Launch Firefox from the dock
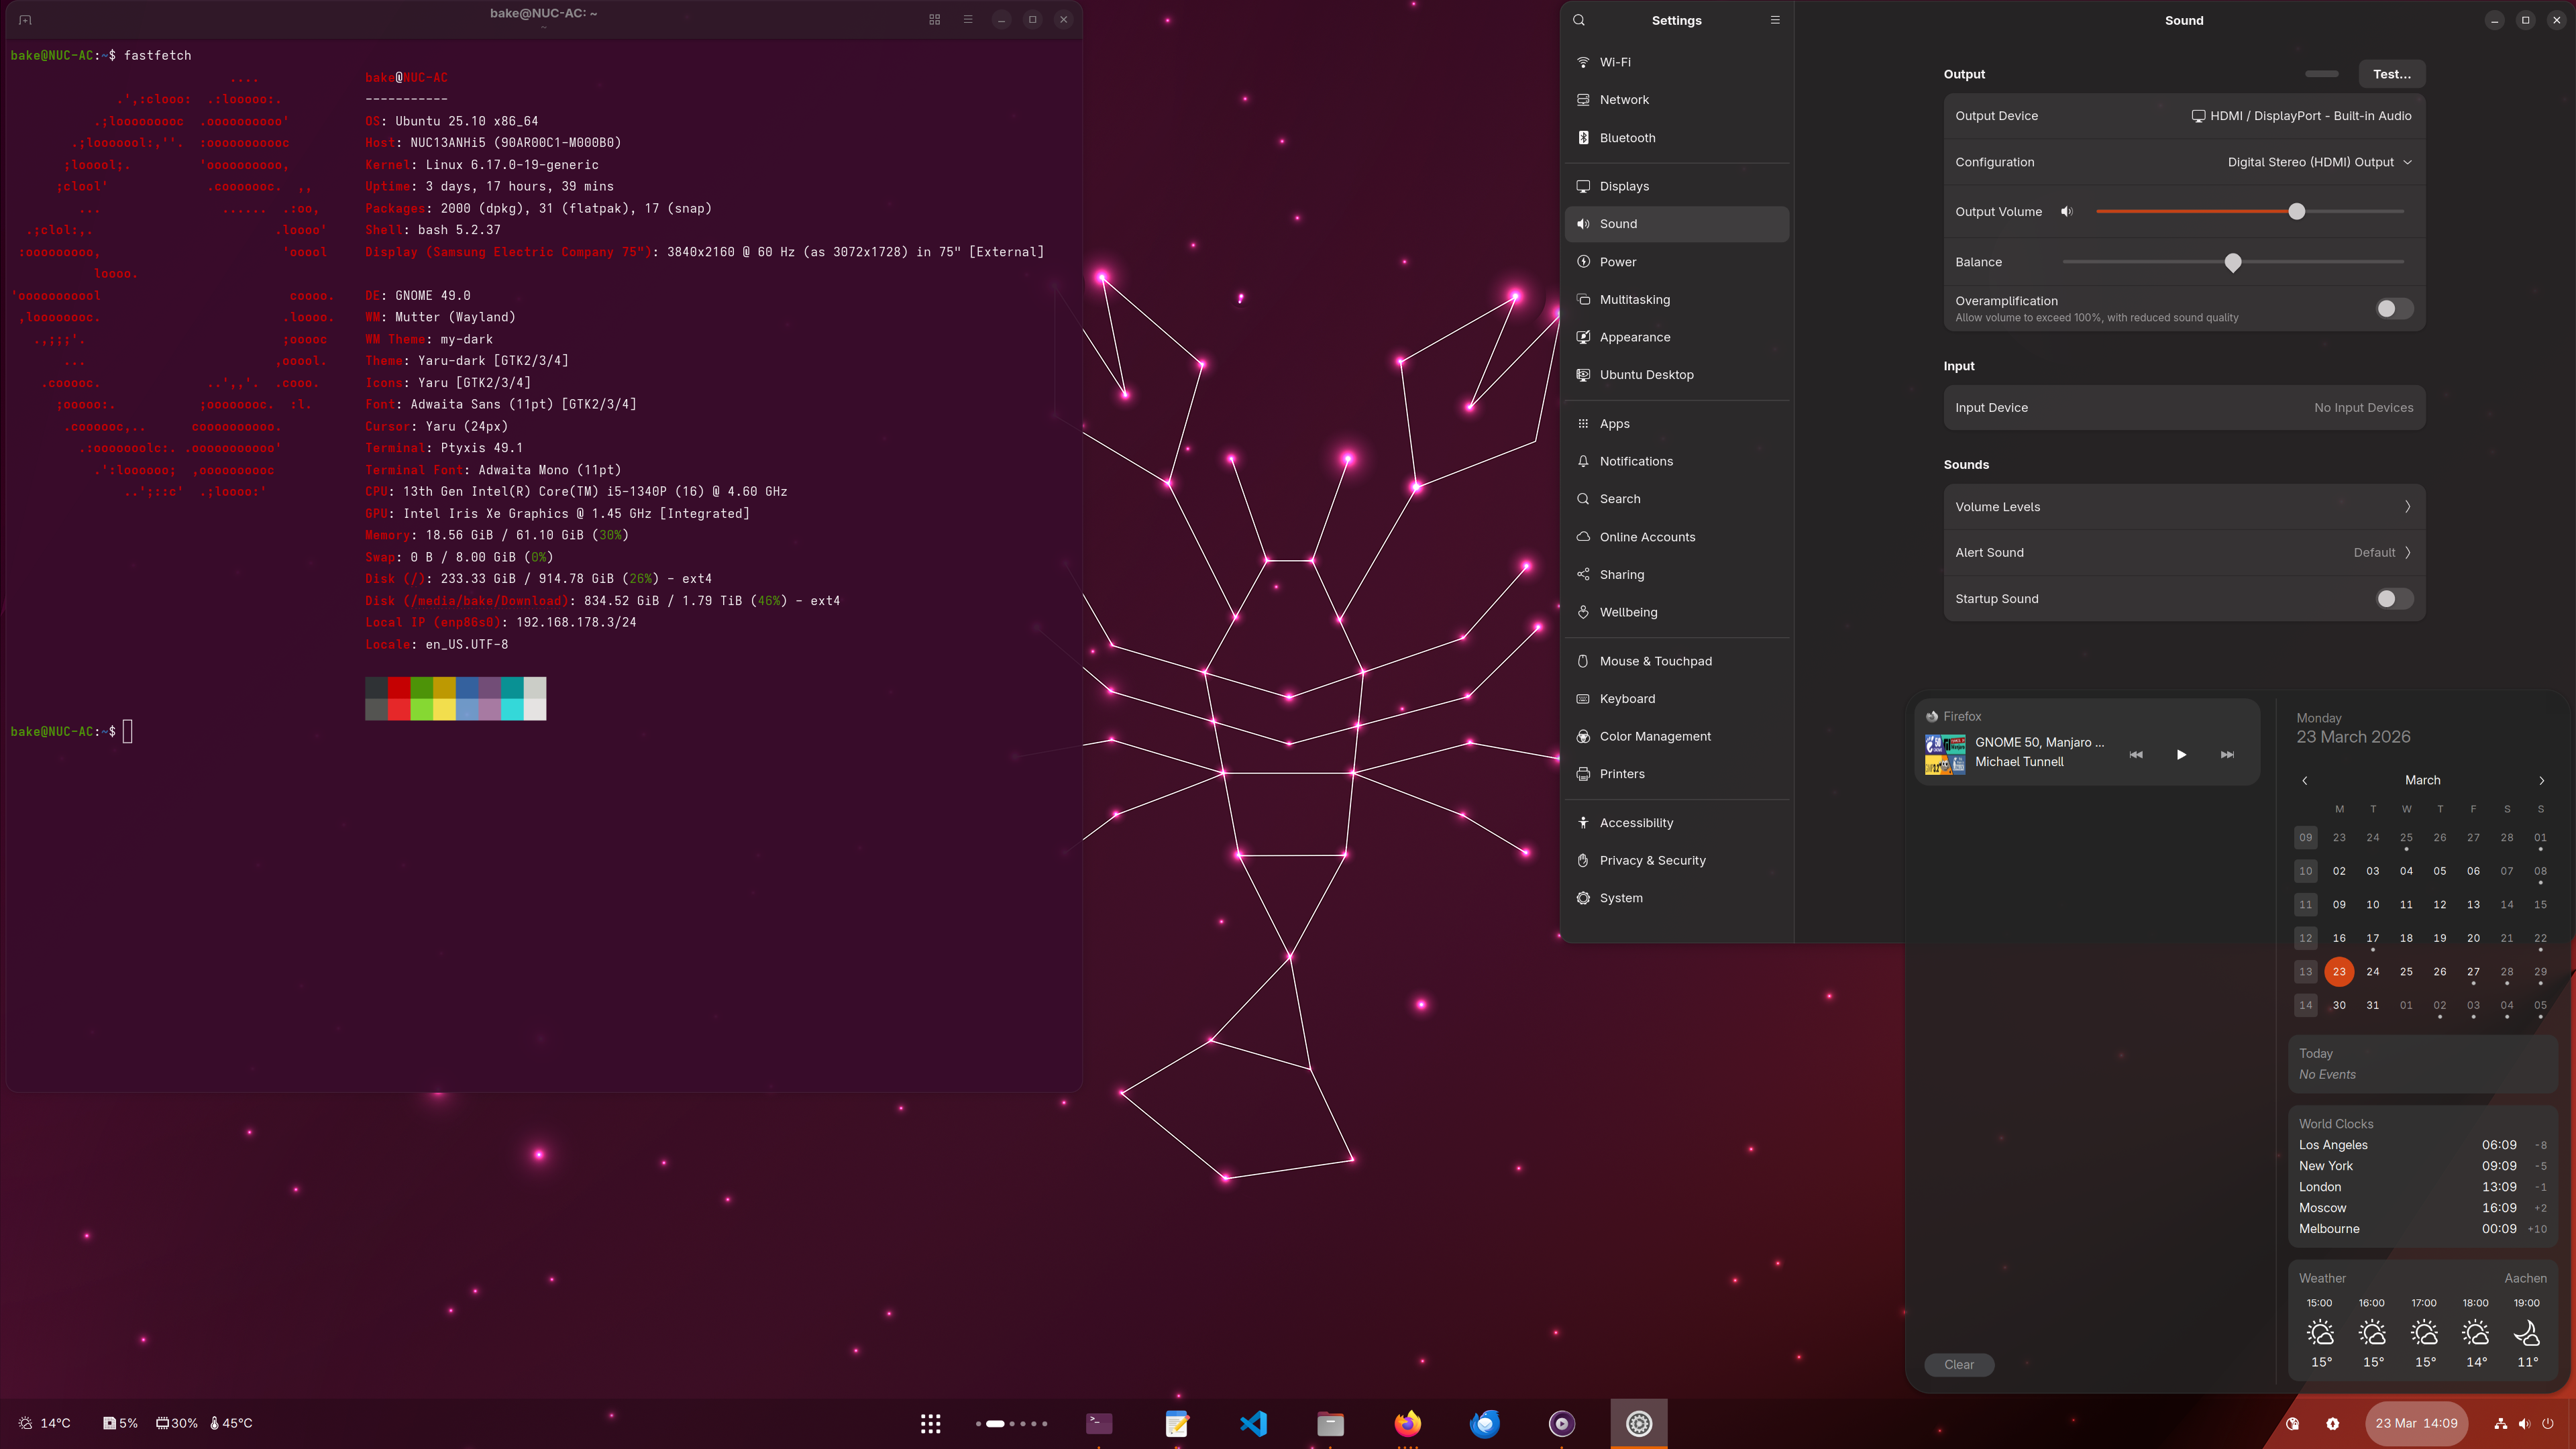The height and width of the screenshot is (1449, 2576). [x=1407, y=1423]
